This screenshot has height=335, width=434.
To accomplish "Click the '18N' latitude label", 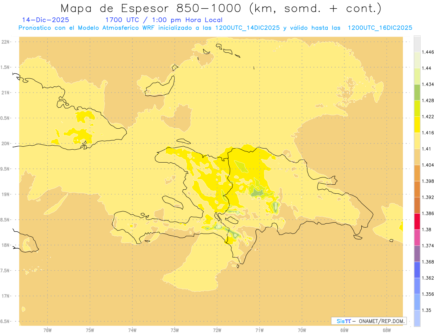I will tap(5, 245).
